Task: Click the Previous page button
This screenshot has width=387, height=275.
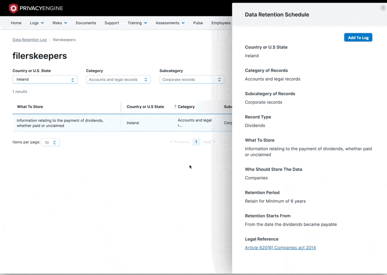Action: tap(180, 142)
